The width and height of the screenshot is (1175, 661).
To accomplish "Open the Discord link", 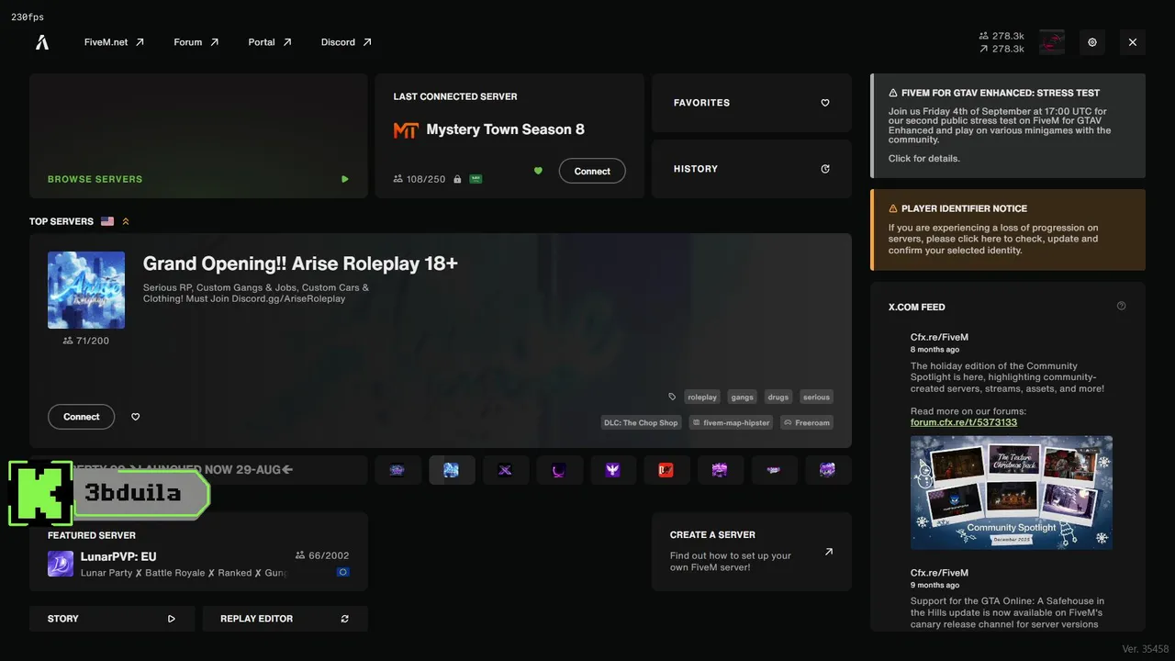I will click(x=346, y=42).
